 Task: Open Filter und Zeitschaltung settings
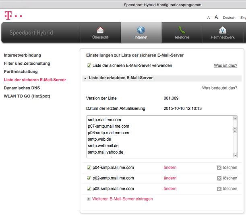click(x=27, y=63)
